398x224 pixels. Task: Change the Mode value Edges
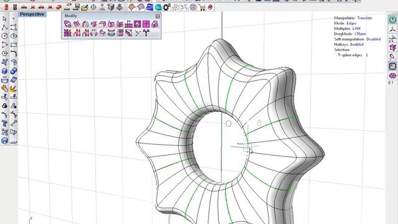point(351,24)
